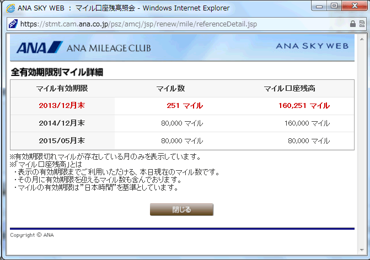Select the 2015/05月末 expiry date cell
This screenshot has width=370, height=260.
(62, 140)
